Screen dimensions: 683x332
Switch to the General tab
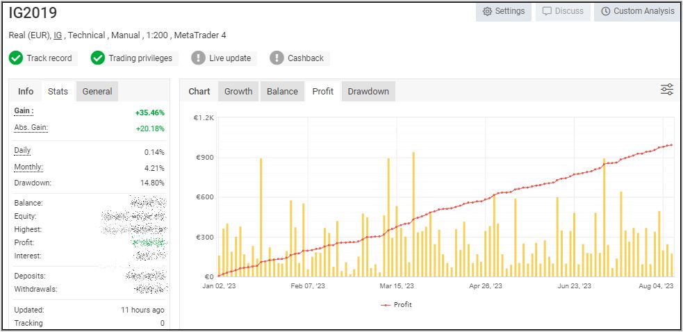pos(97,91)
